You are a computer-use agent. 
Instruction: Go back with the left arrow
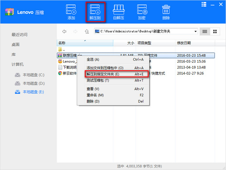pos(64,32)
